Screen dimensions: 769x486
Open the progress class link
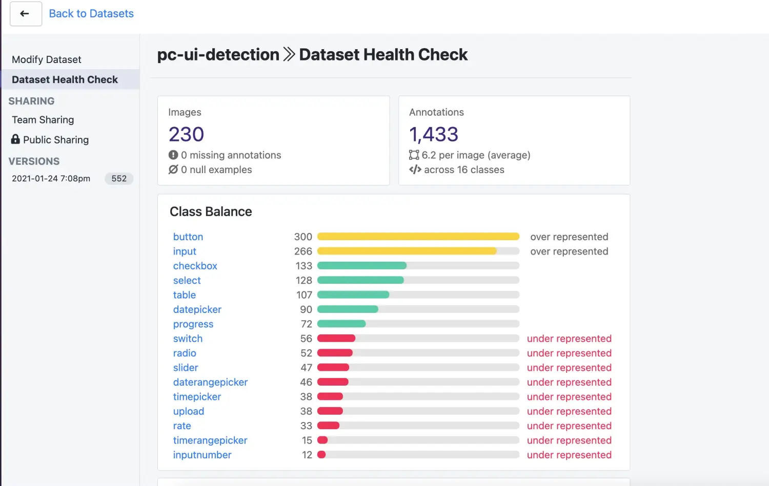(193, 324)
